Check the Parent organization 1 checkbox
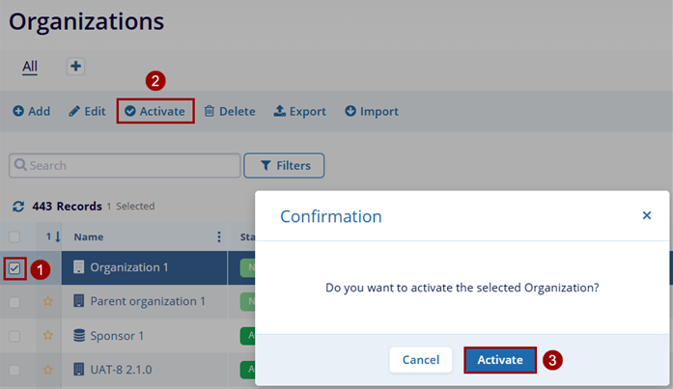The height and width of the screenshot is (389, 673). (x=14, y=302)
